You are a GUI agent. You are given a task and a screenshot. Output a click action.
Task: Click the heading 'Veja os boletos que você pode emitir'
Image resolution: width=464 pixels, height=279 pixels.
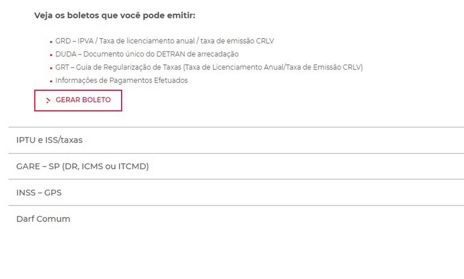click(x=115, y=16)
